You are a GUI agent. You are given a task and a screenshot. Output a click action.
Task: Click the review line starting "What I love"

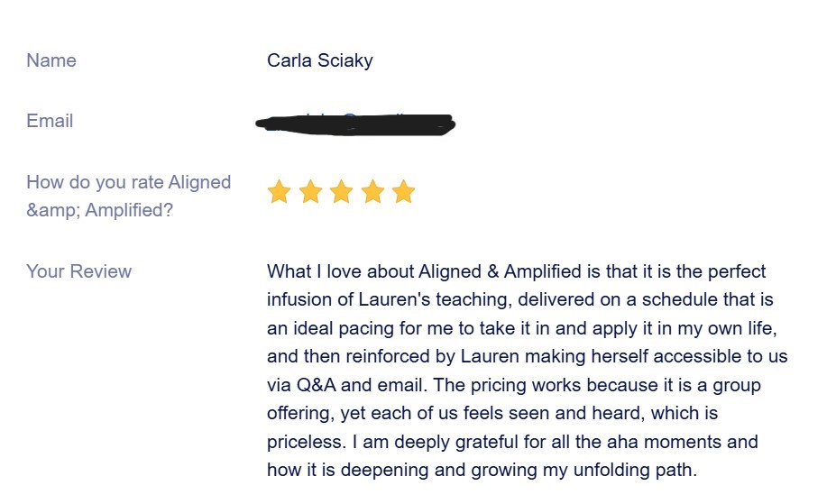click(x=516, y=271)
